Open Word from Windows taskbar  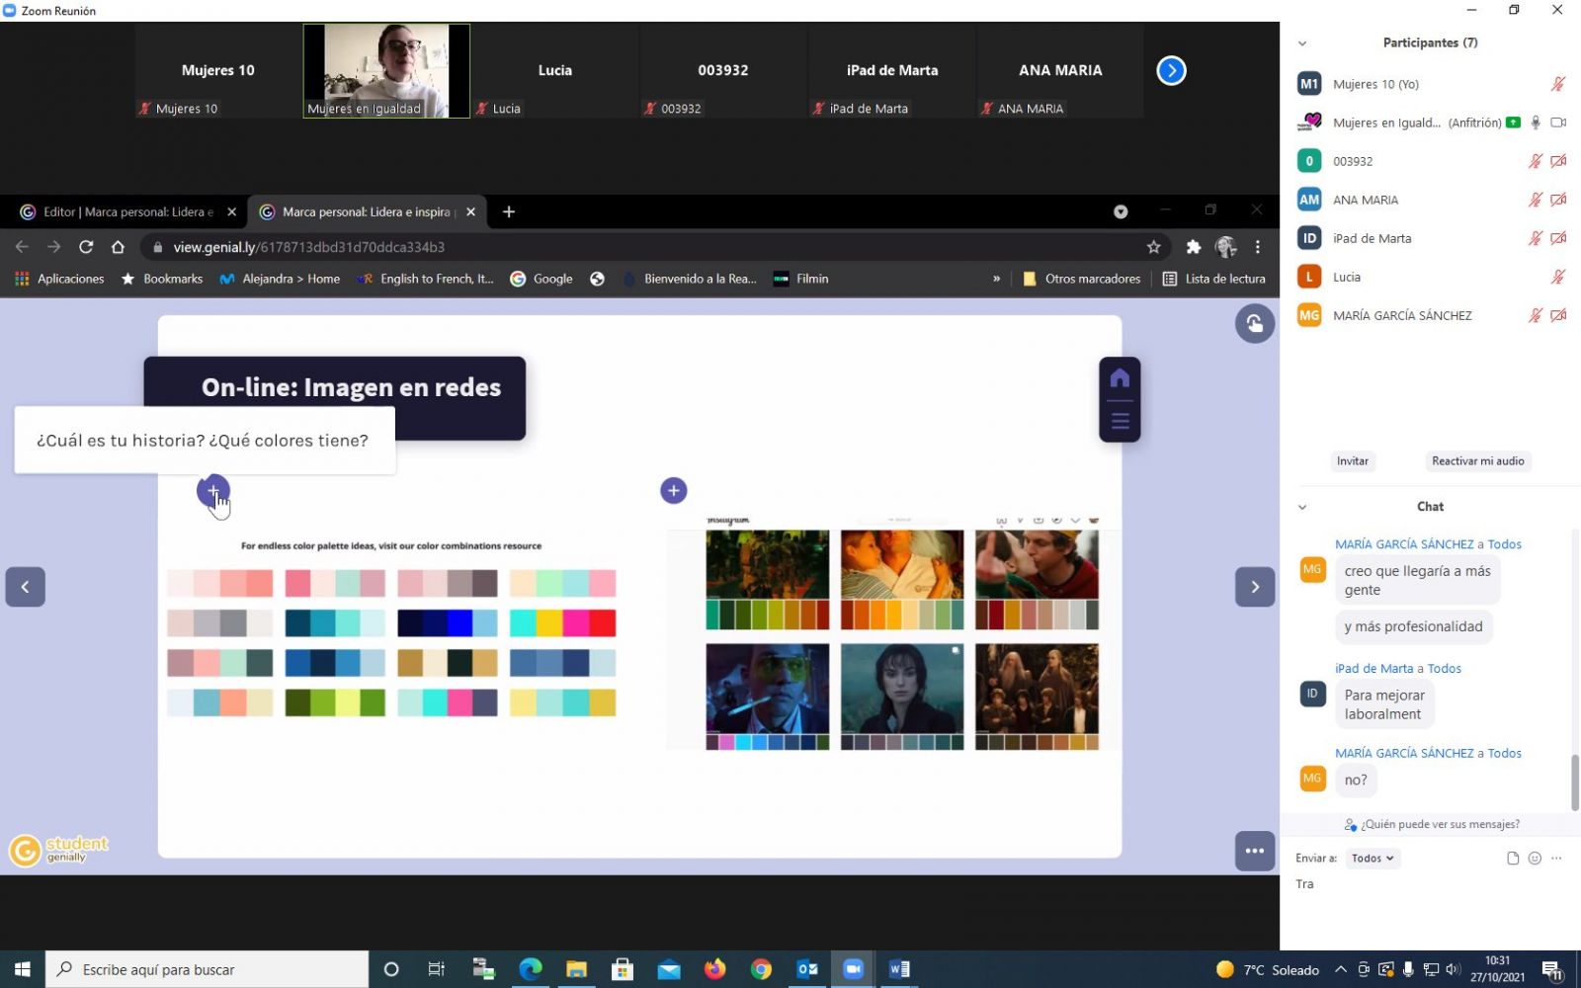pos(899,969)
